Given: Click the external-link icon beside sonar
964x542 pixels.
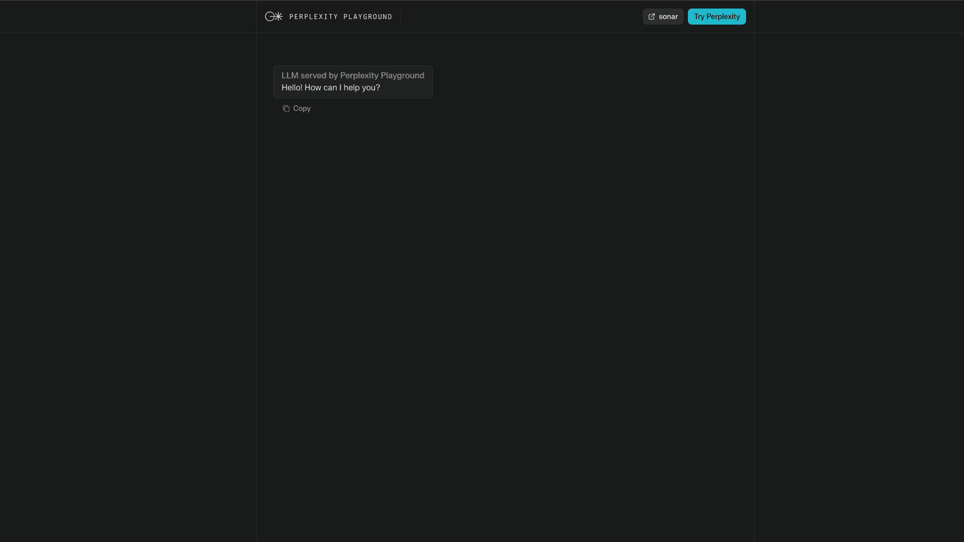Looking at the screenshot, I should (652, 17).
